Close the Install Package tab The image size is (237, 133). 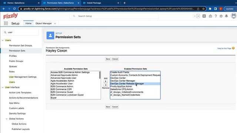click(x=118, y=3)
